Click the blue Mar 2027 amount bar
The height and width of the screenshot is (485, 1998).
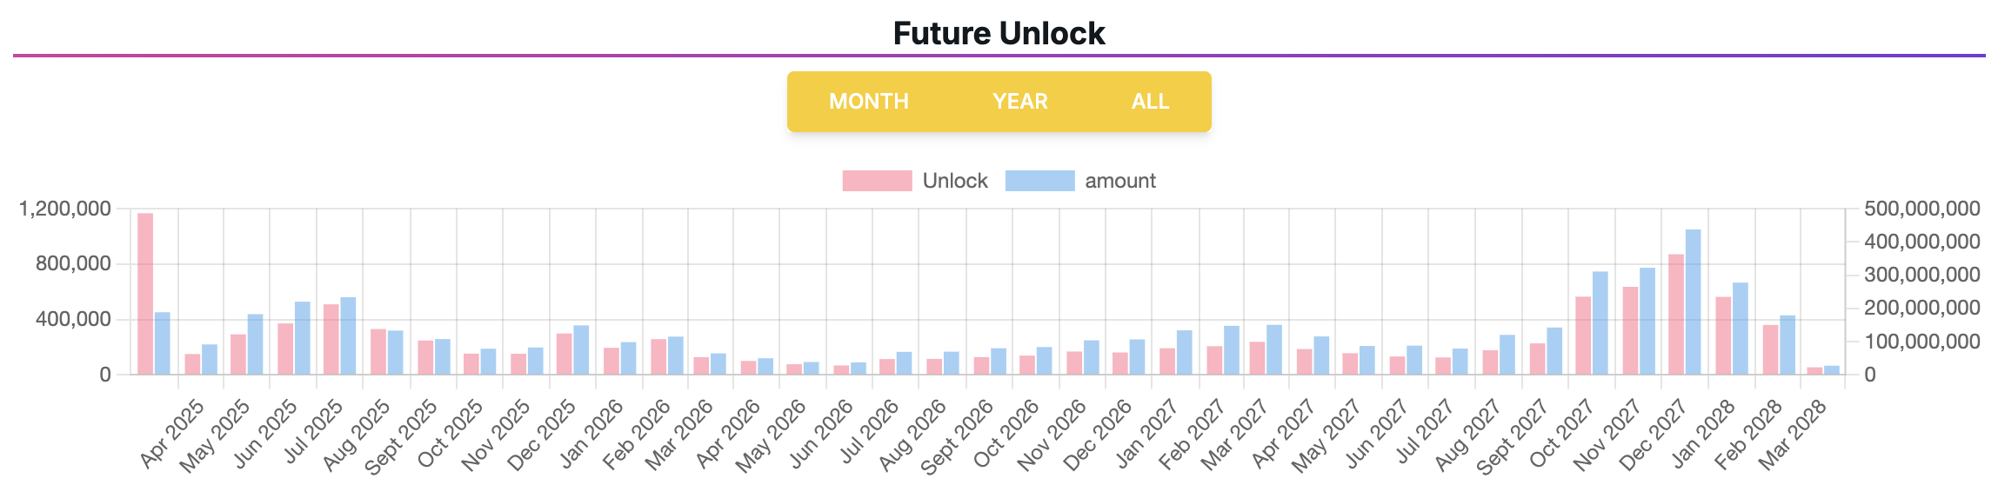tap(1274, 350)
